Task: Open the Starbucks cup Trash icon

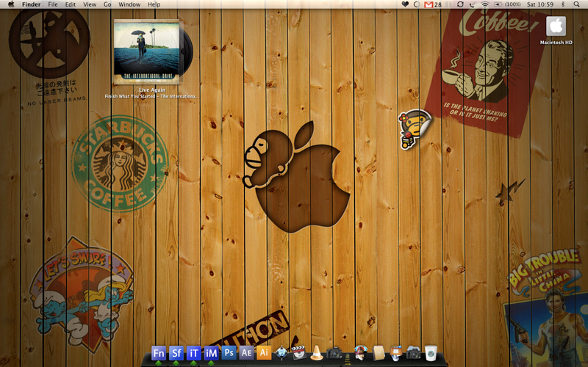Action: (x=431, y=353)
